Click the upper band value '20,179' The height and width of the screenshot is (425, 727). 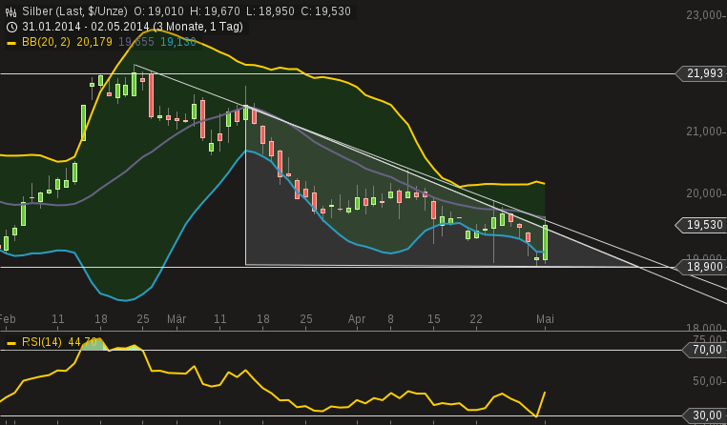tap(94, 42)
